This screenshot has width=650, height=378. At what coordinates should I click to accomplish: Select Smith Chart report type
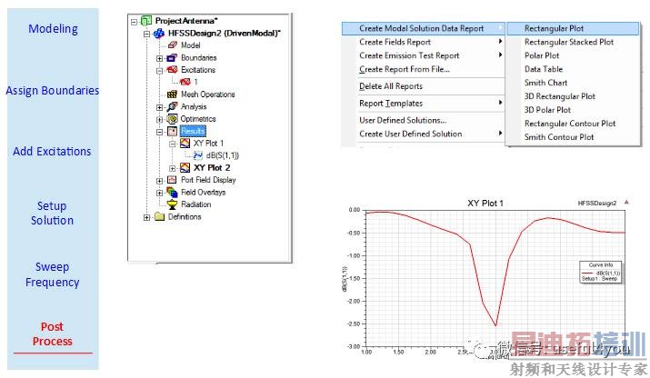tap(574, 83)
